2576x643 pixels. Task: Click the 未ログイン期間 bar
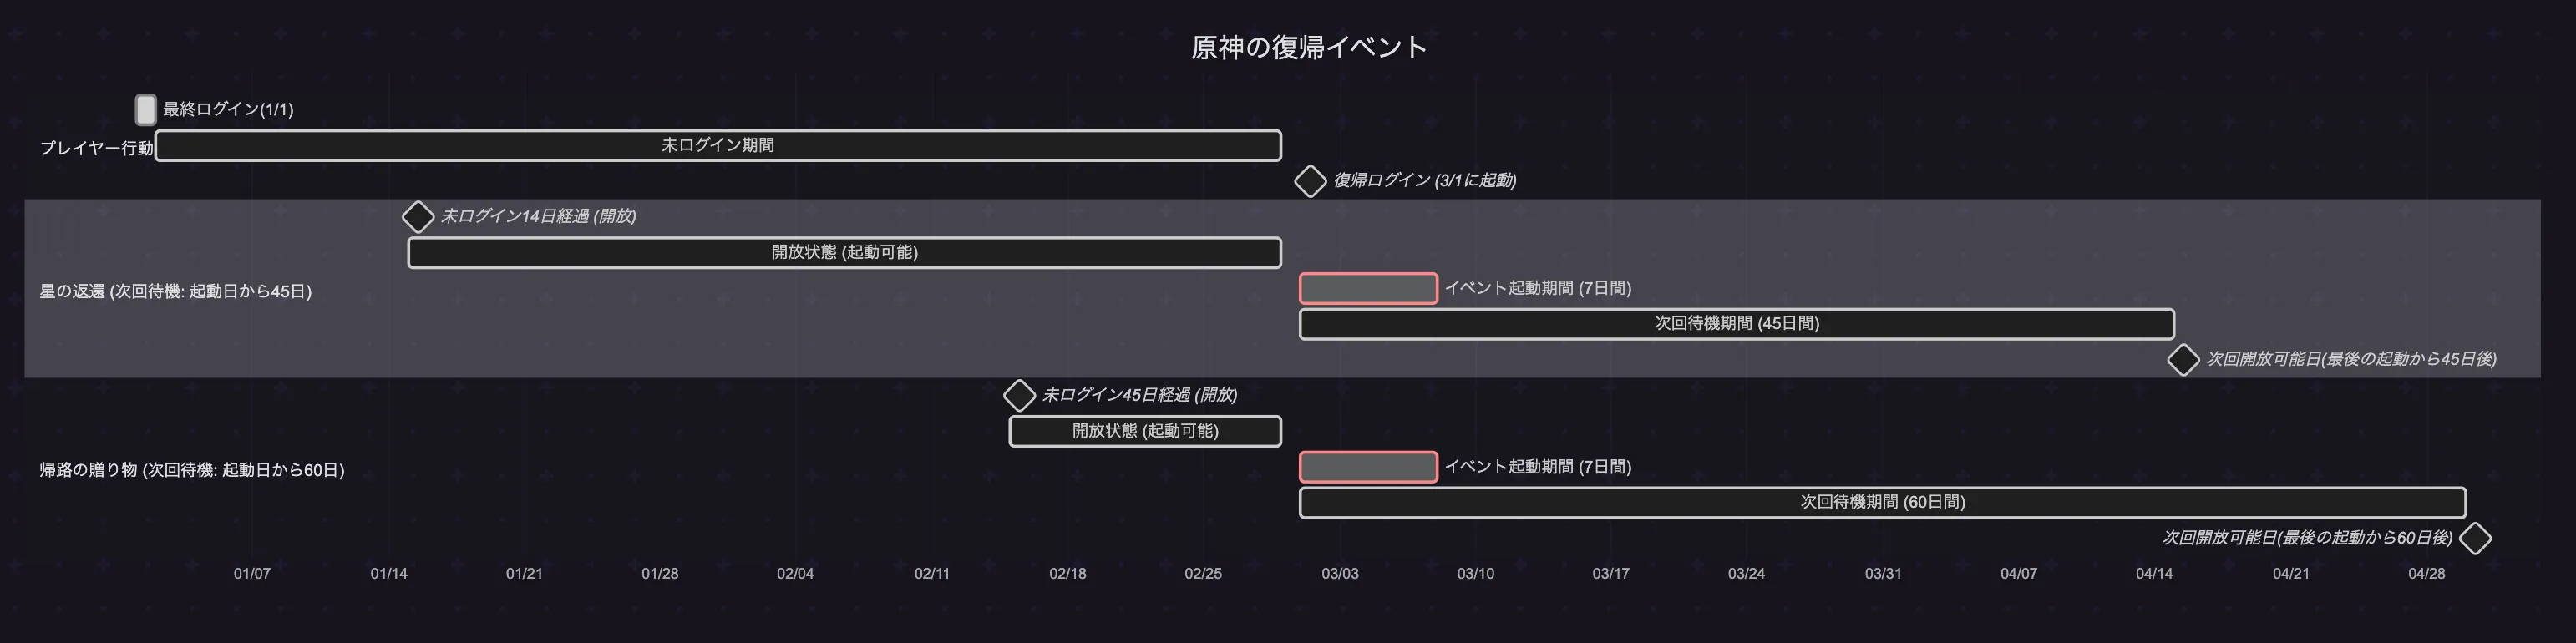click(718, 145)
